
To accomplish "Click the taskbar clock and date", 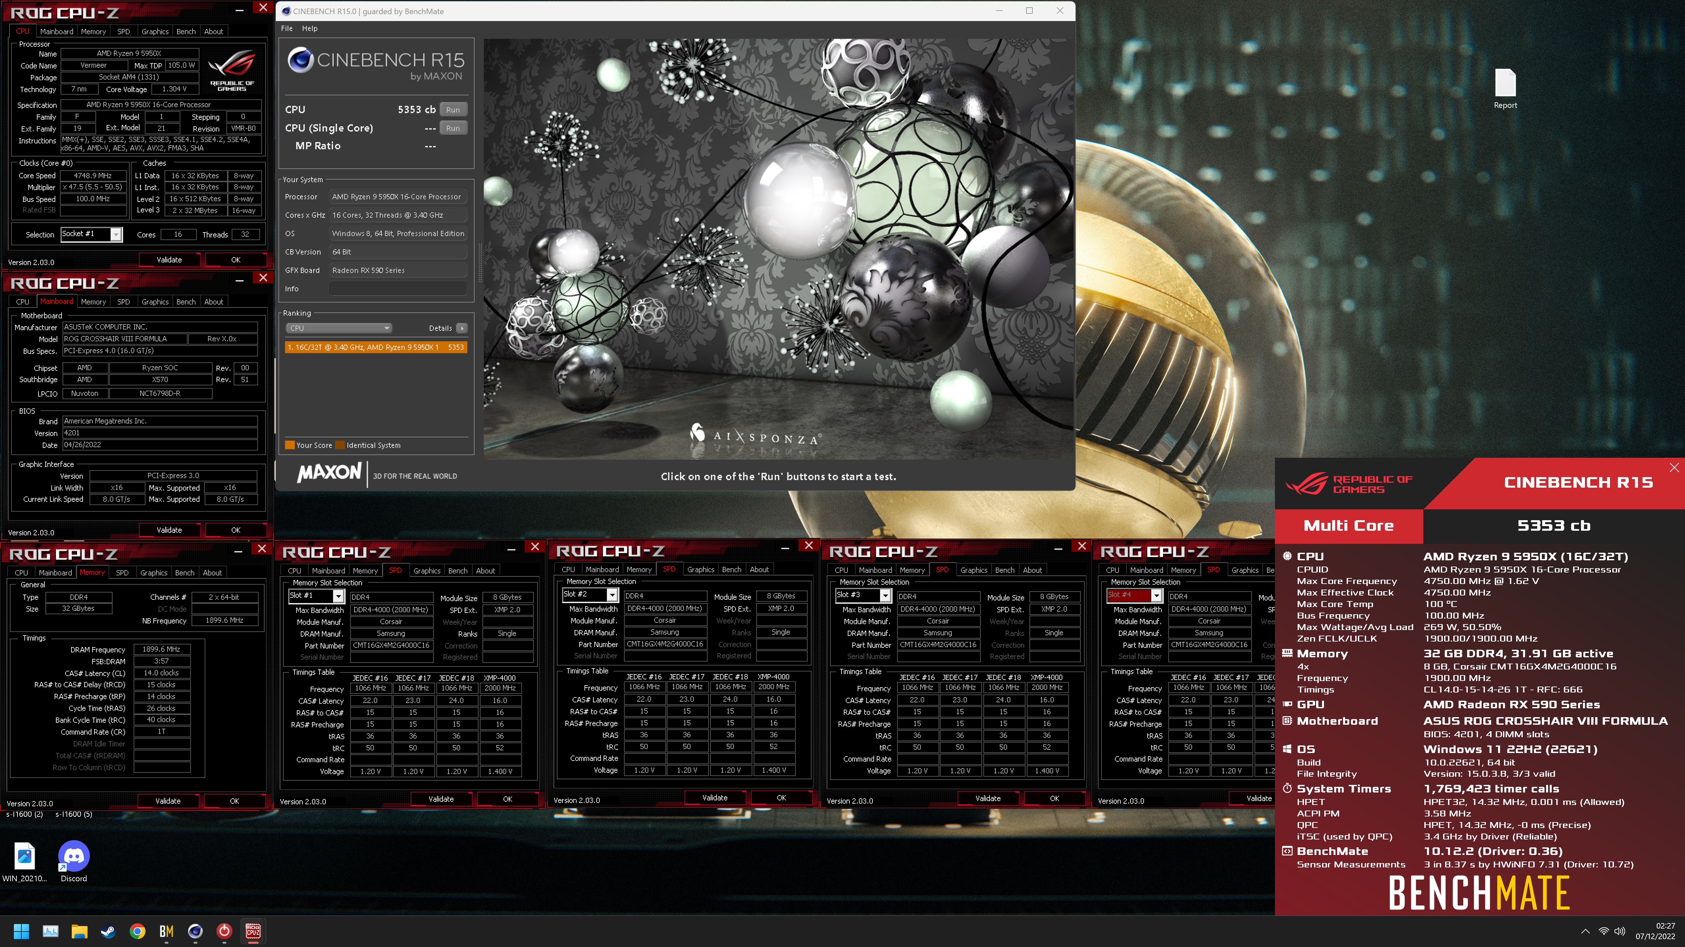I will pos(1655,931).
